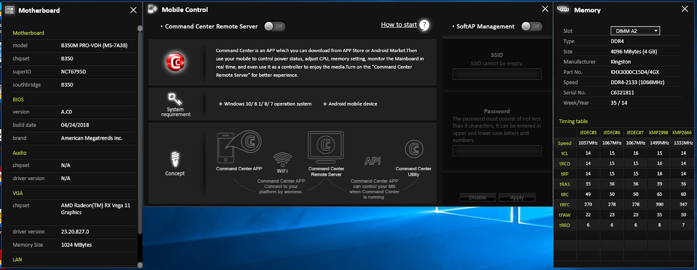Click the Motherboard panel title icon
697x270 pixels.
tap(9, 10)
